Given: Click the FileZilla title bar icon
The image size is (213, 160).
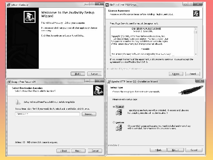Looking at the screenshot, I should click(107, 5).
